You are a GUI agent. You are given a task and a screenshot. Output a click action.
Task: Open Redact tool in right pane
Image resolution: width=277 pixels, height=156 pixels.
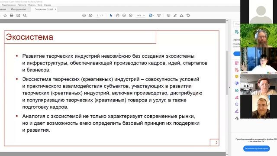click(237, 97)
